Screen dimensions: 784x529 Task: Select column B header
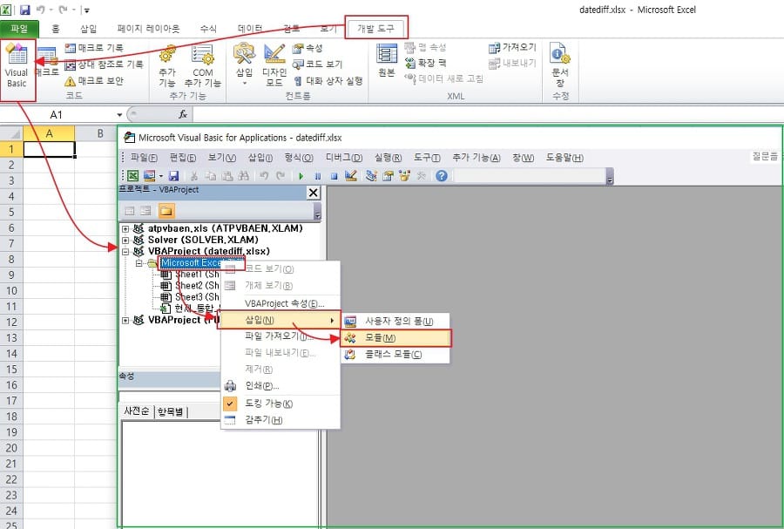tap(100, 133)
